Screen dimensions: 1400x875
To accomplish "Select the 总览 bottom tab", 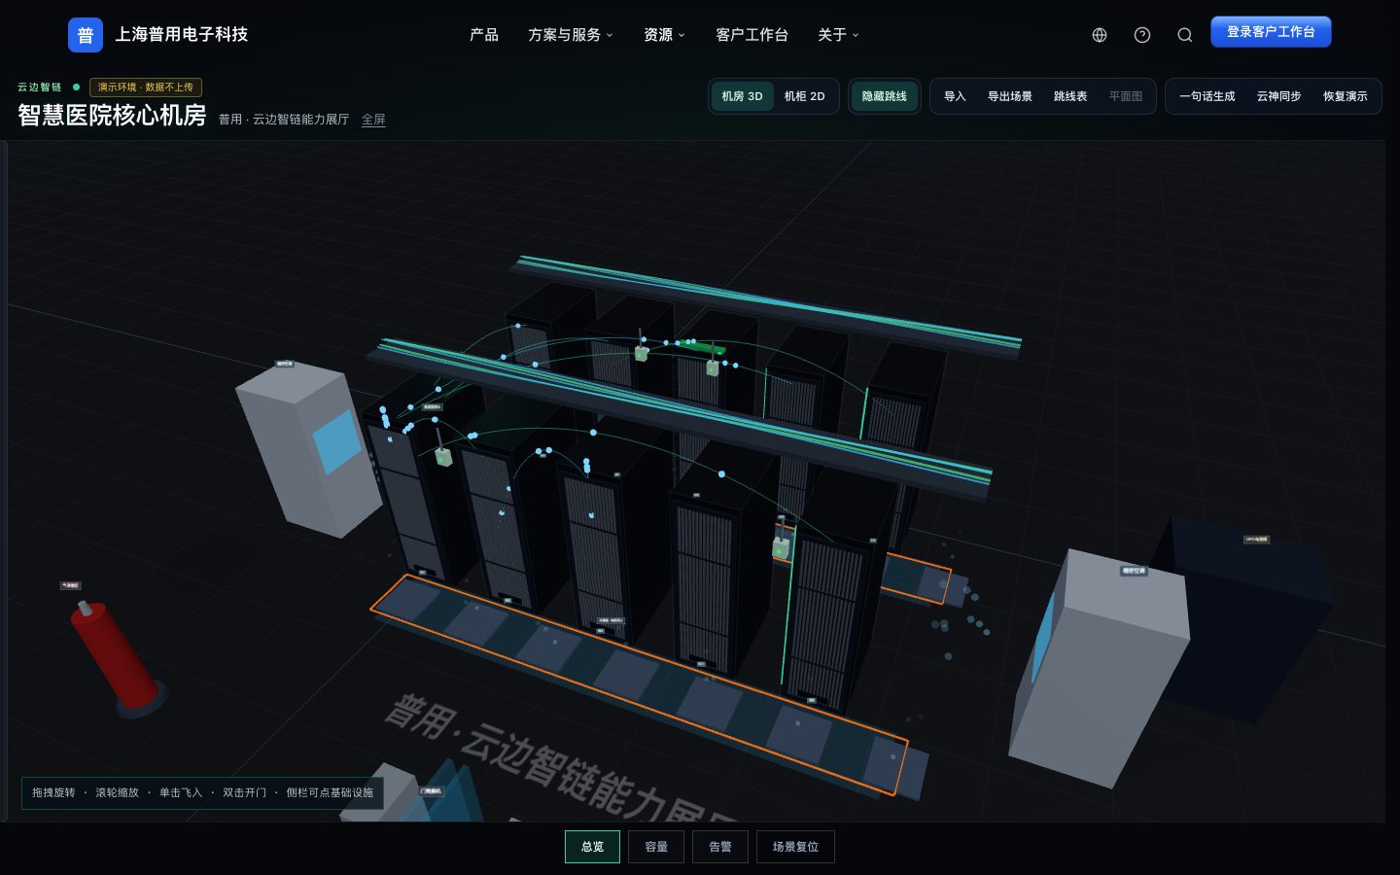I will (592, 847).
